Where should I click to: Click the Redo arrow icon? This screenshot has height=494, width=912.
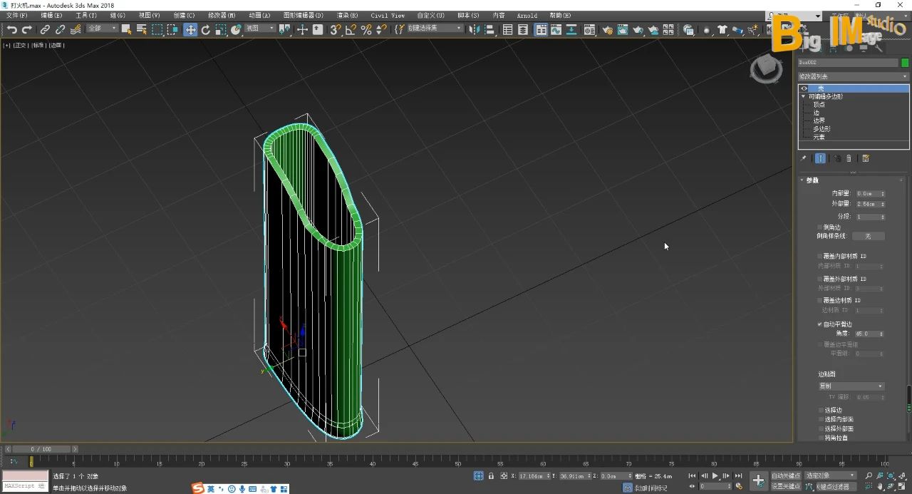27,29
